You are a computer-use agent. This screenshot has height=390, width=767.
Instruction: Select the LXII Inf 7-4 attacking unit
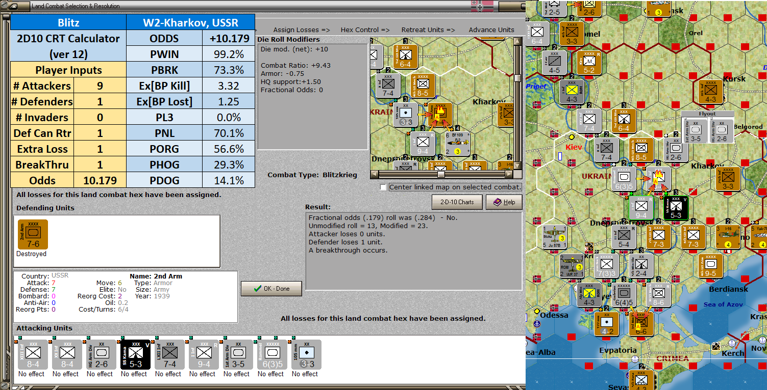tap(169, 354)
